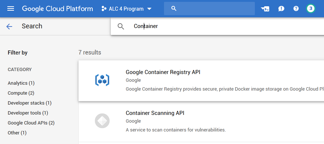Click the CATEGORY label

pyautogui.click(x=19, y=70)
